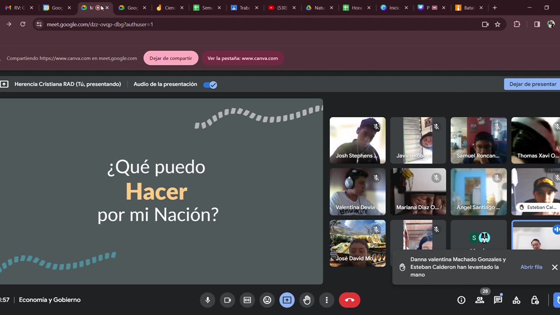The height and width of the screenshot is (315, 560).
Task: Click the Dejar de compartir button
Action: (x=171, y=58)
